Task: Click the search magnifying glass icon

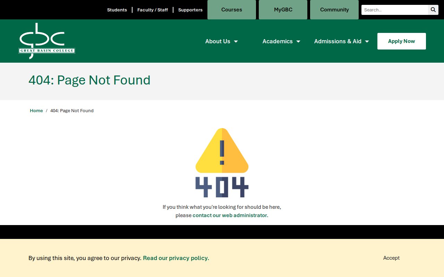Action: 433,10
